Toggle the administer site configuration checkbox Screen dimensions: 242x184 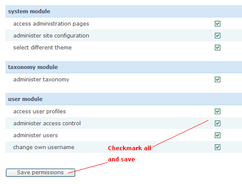click(218, 36)
